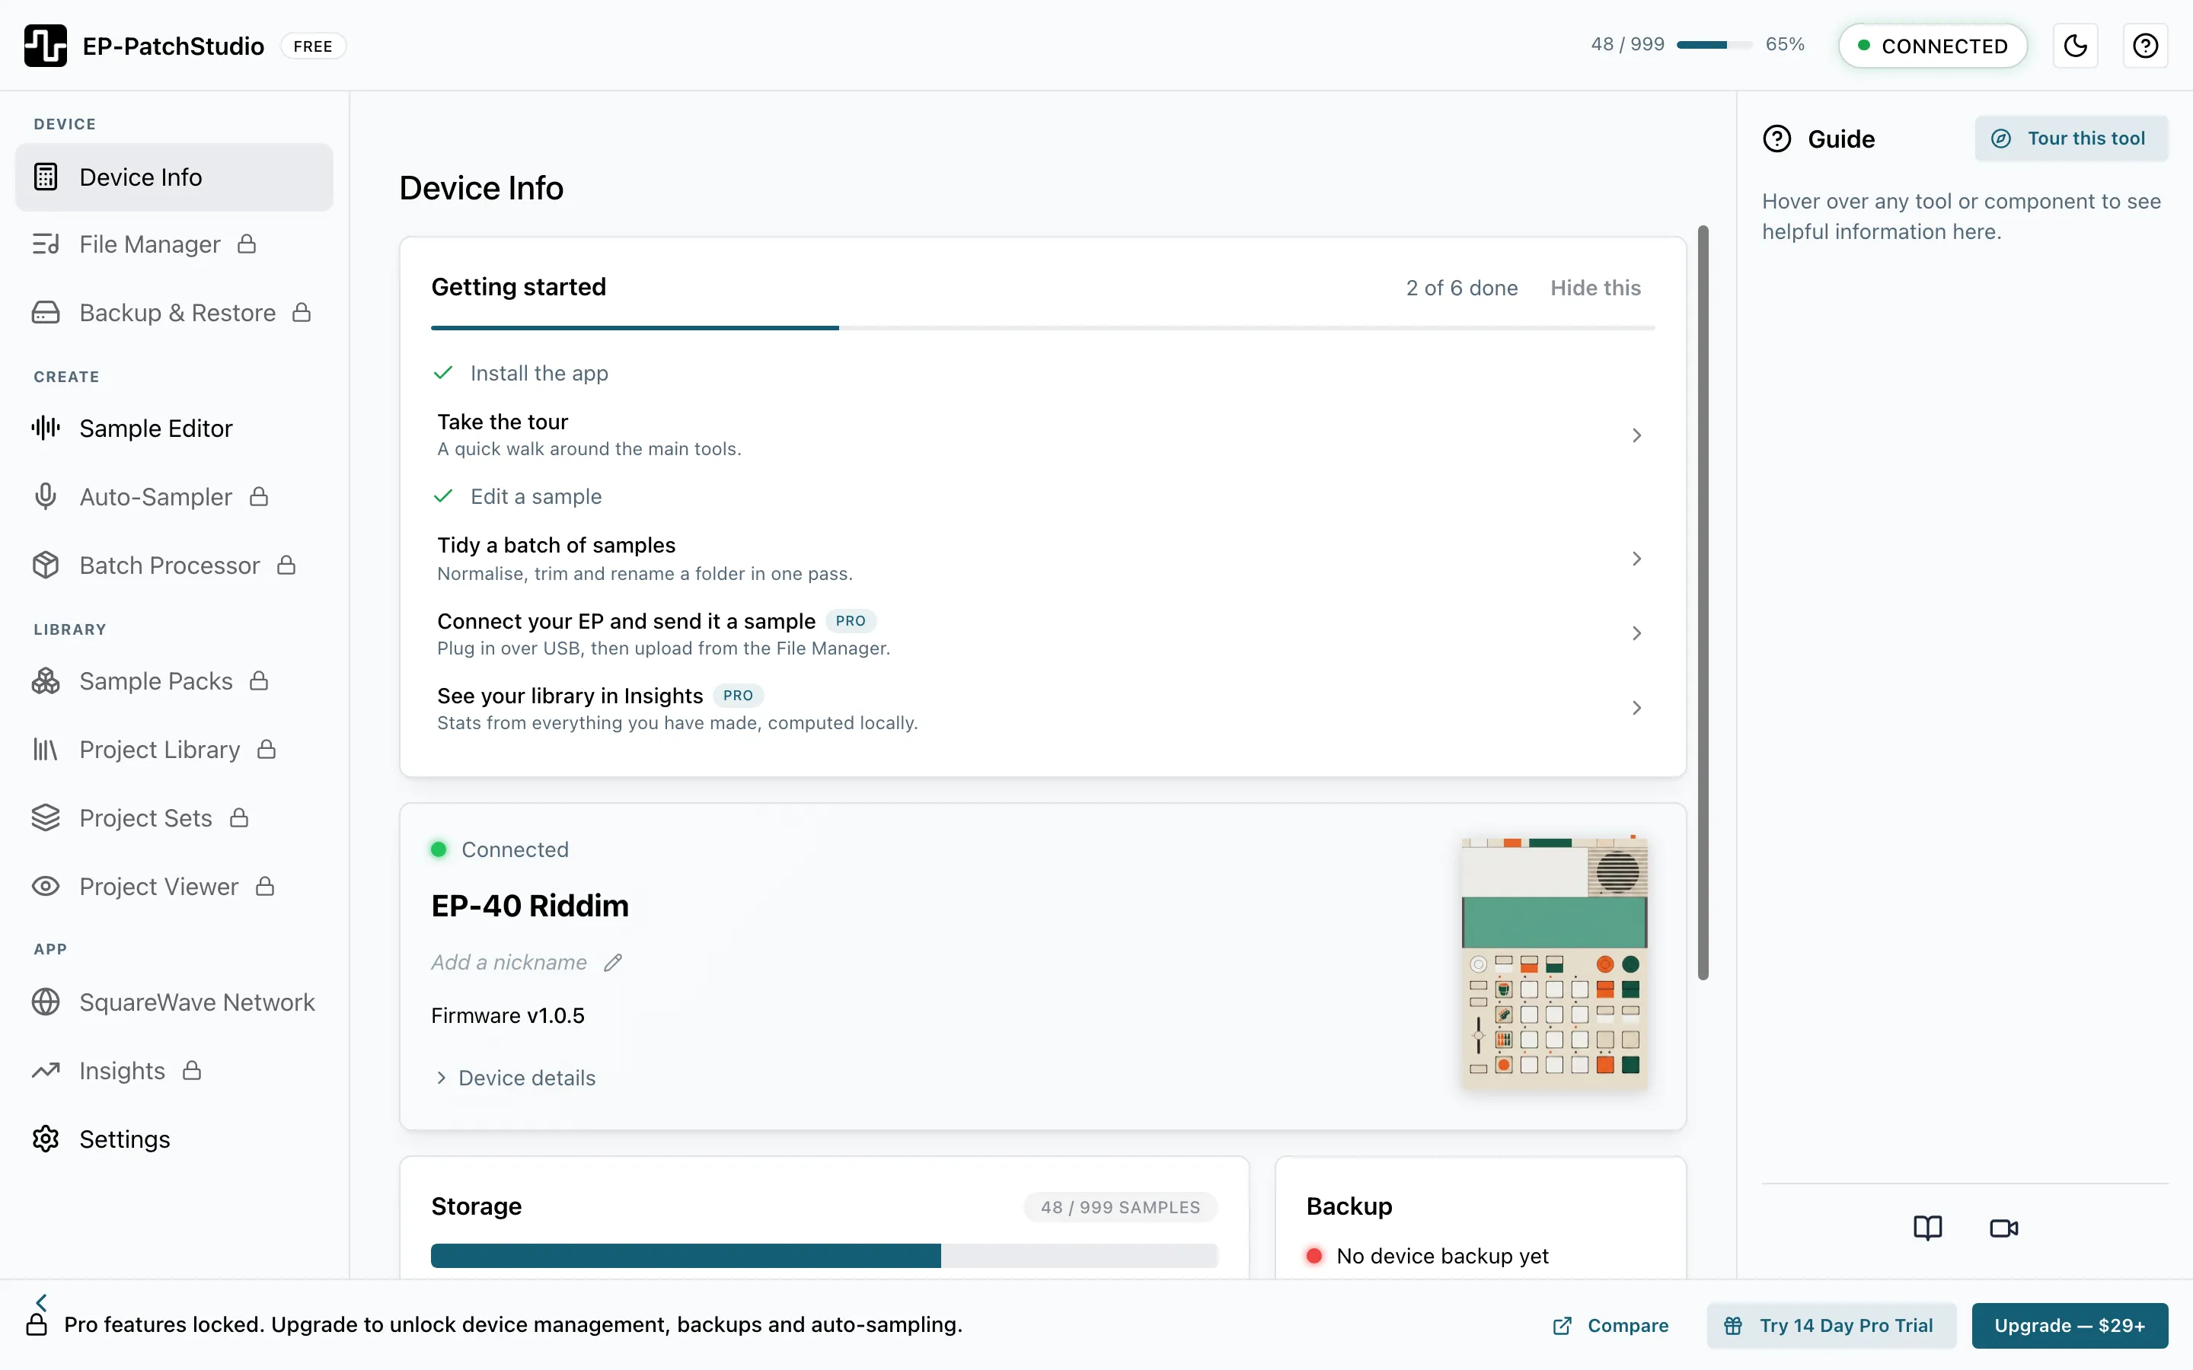The width and height of the screenshot is (2193, 1370).
Task: Click the Project Viewer eye icon
Action: tap(46, 886)
